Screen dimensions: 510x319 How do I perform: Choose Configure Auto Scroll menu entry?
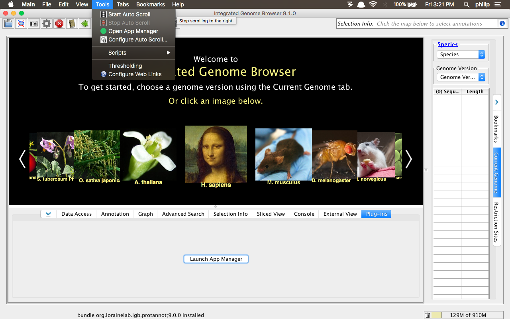(133, 39)
